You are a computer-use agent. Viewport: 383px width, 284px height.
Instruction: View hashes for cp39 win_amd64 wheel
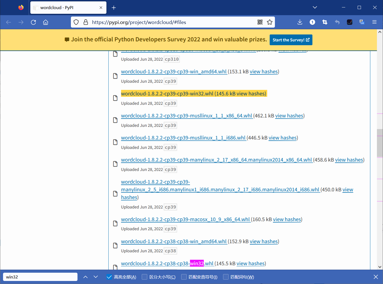264,72
